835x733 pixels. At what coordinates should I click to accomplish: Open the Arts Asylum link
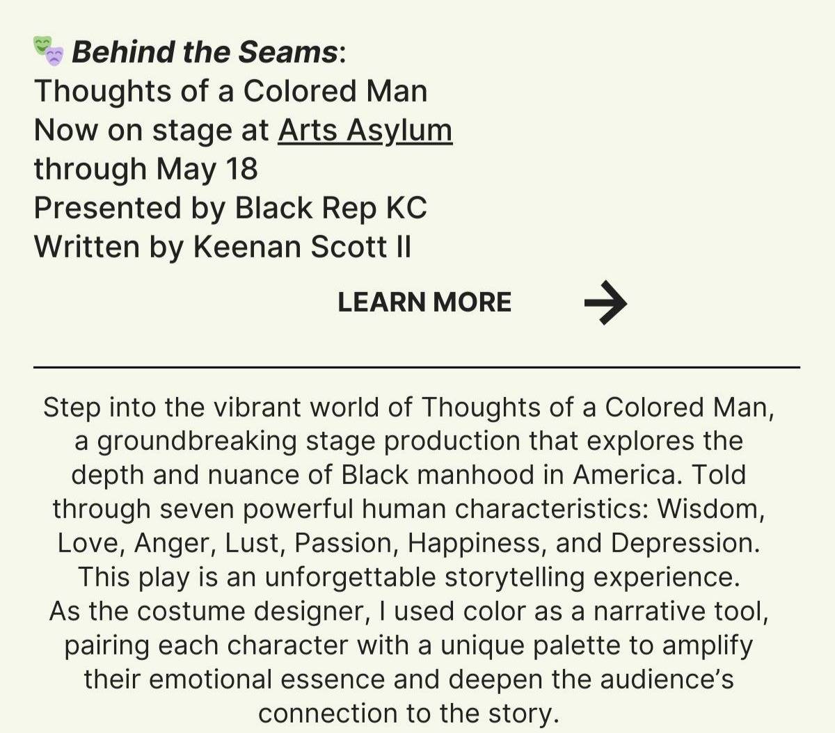pyautogui.click(x=365, y=130)
